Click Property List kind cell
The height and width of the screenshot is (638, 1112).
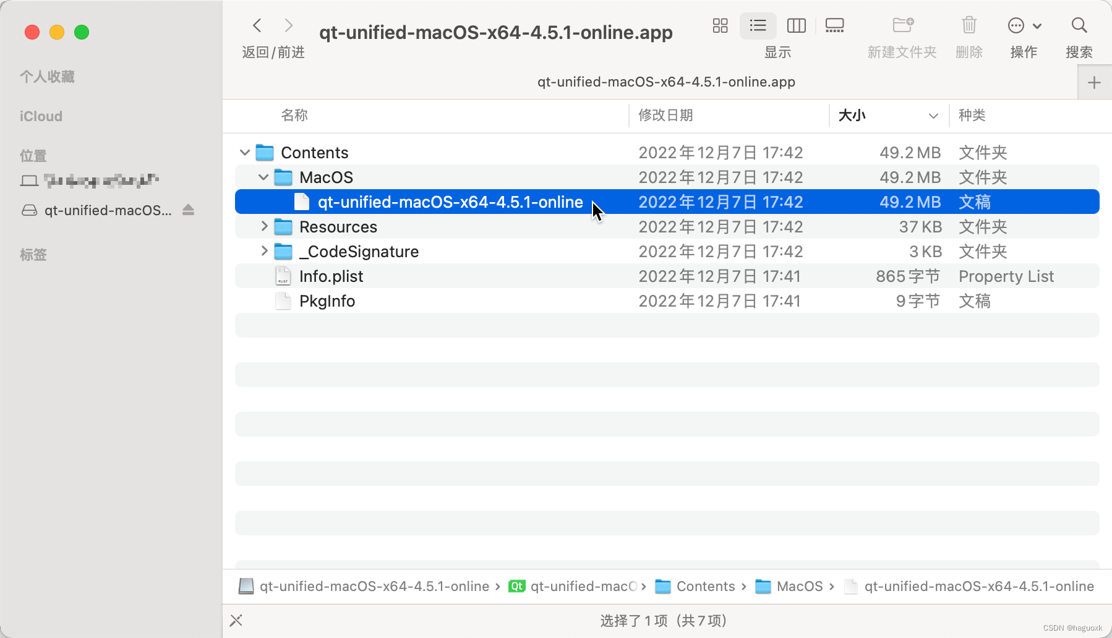(1006, 276)
